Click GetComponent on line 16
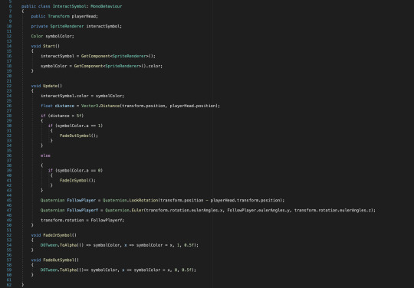Image resolution: width=414 pixels, height=288 pixels. pos(96,56)
